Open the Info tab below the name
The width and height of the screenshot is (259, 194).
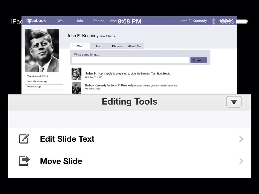click(99, 46)
